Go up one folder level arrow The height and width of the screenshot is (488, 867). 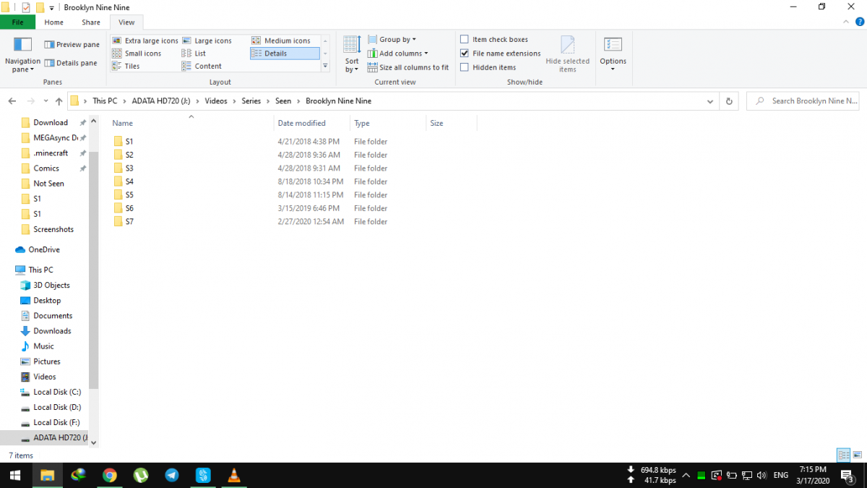pyautogui.click(x=59, y=101)
